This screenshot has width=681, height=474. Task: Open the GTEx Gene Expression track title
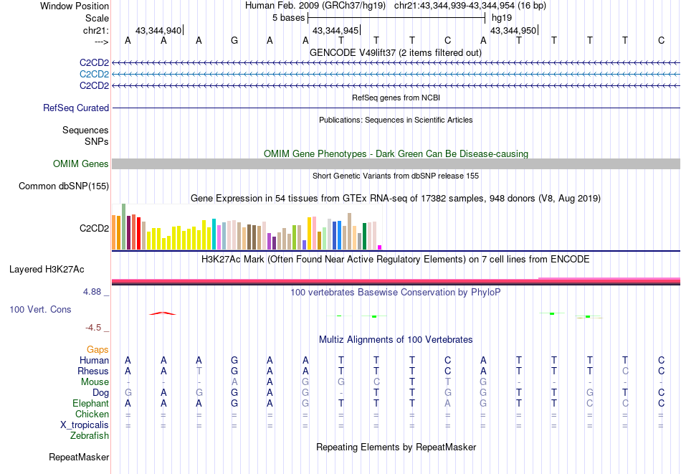(x=396, y=199)
